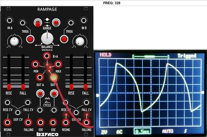Image resolution: width=207 pixels, height=137 pixels.
Task: Click the left CYCLE gate input jack
Action: coord(40,110)
